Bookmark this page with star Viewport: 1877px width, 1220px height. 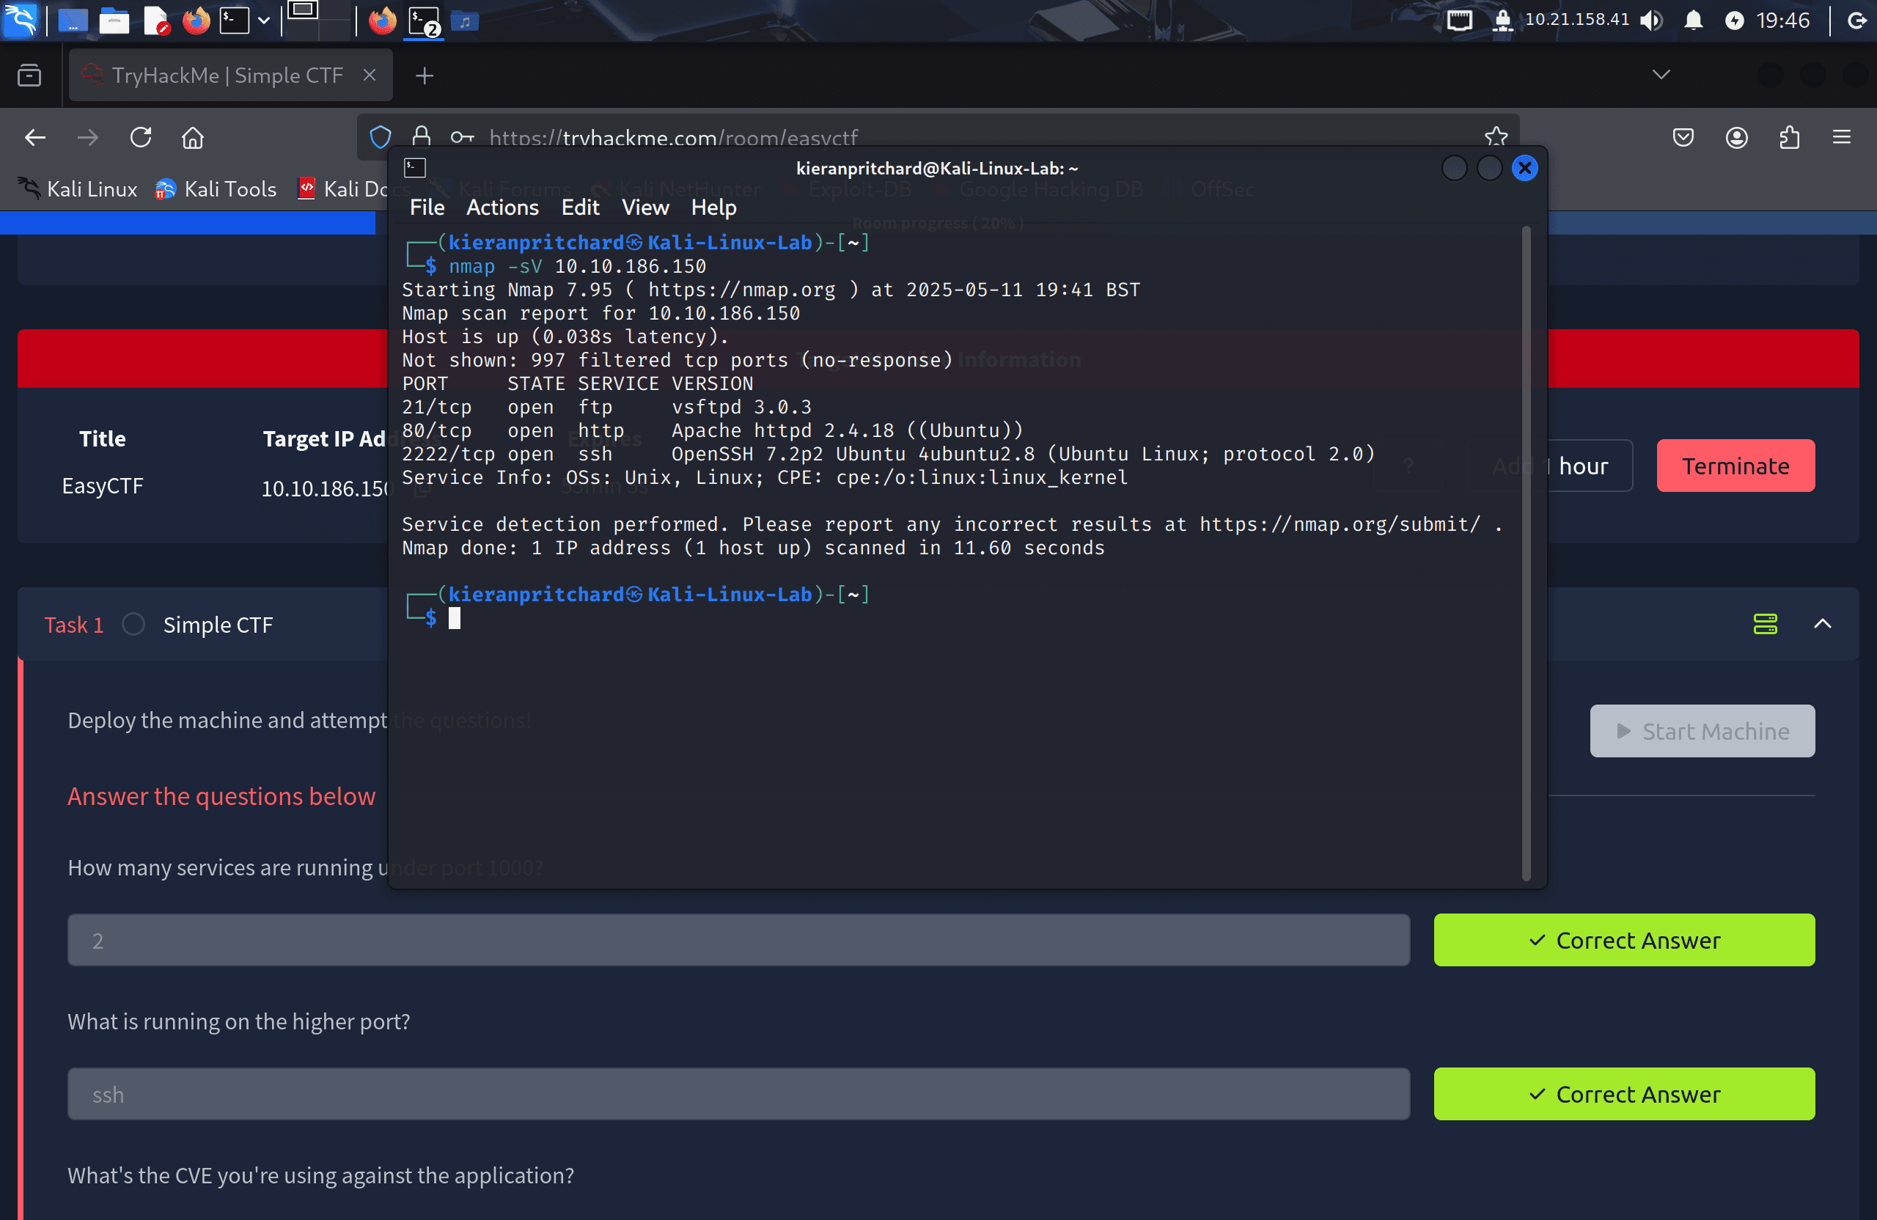1495,137
